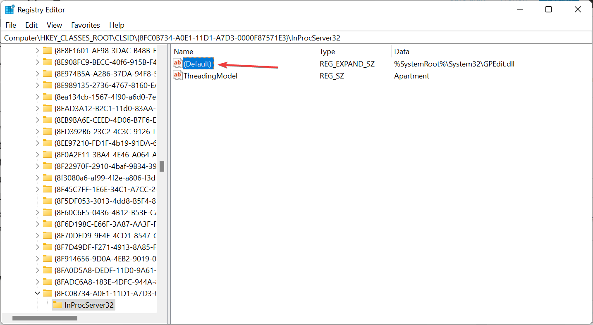Click the registry path address bar

tap(296, 38)
